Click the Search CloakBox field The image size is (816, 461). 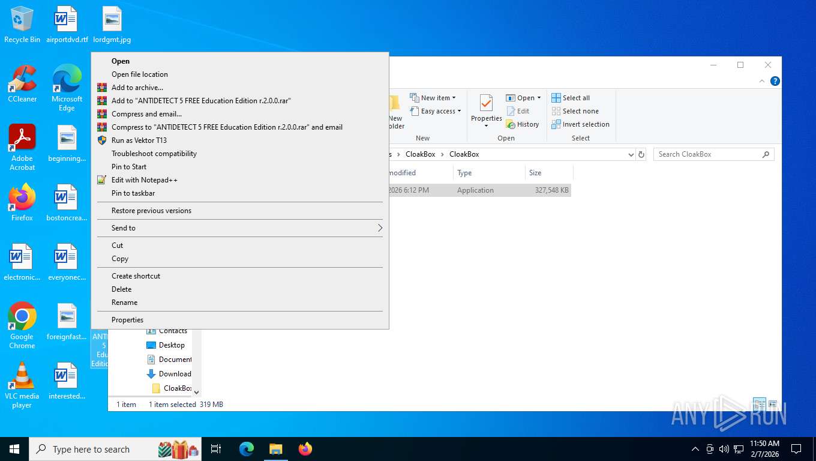coord(713,154)
